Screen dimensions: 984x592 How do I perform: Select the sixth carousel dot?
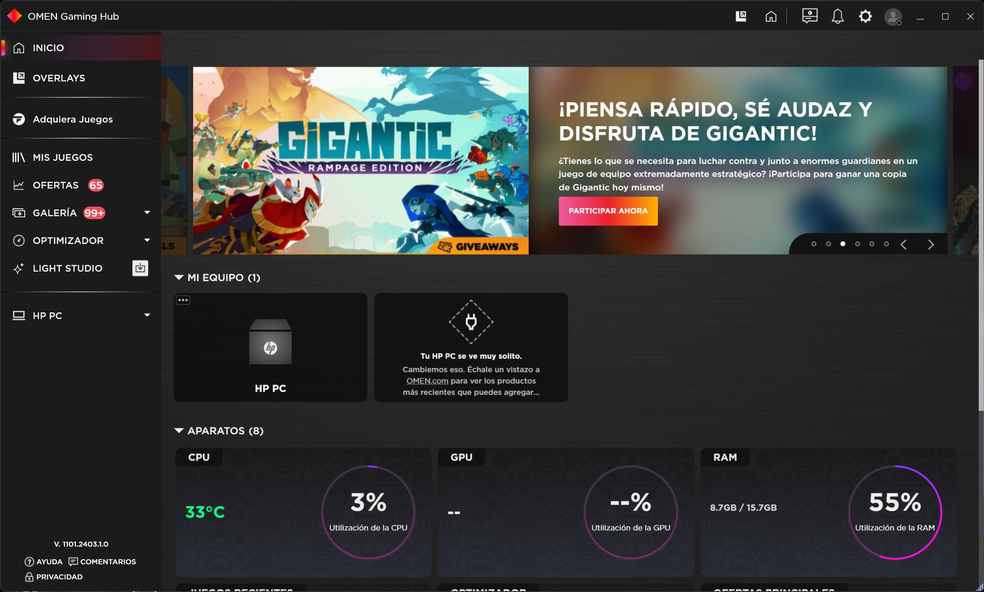[886, 244]
